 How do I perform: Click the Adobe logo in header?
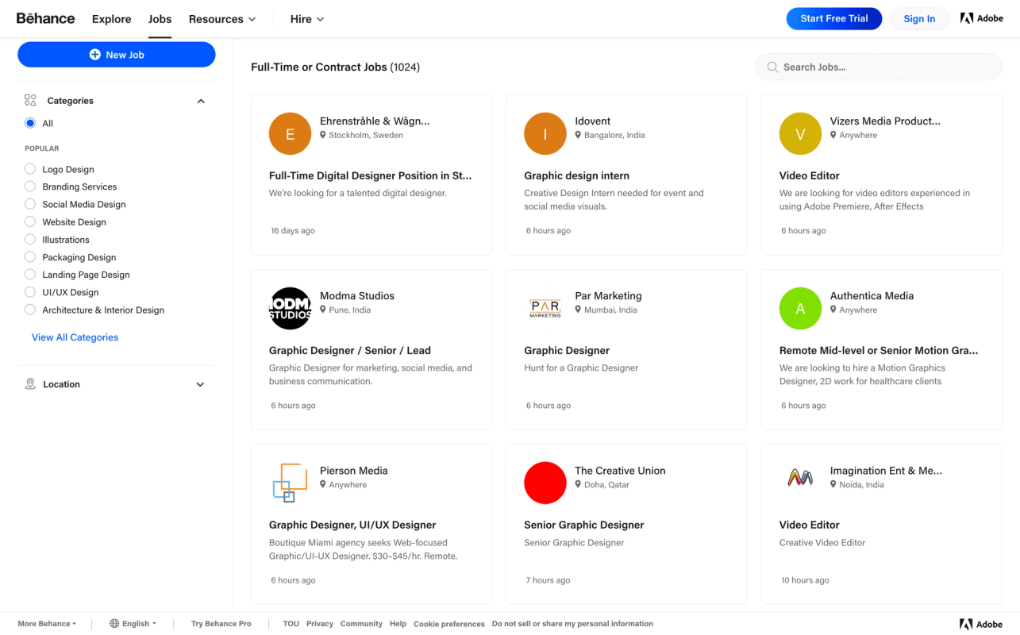pyautogui.click(x=982, y=18)
